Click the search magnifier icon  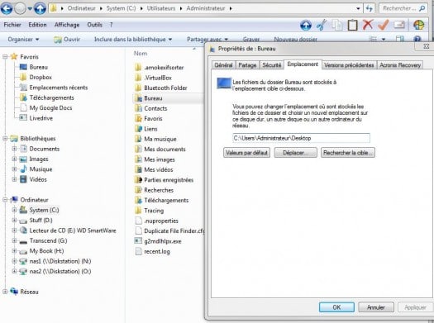tap(422, 8)
